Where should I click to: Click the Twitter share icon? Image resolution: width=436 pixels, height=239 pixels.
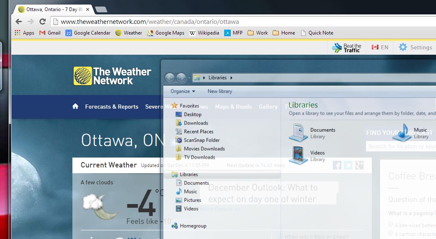(x=348, y=165)
